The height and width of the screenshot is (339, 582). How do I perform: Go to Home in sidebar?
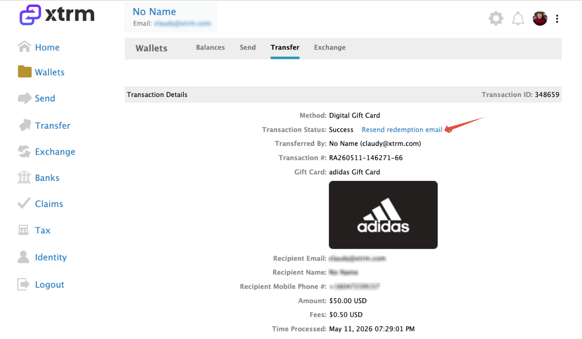[x=47, y=47]
